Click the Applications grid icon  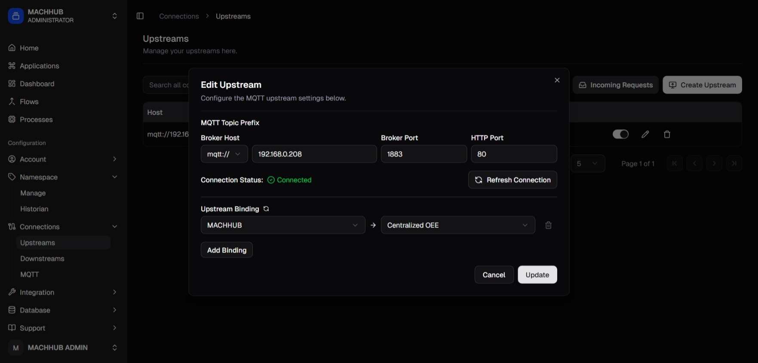(12, 65)
